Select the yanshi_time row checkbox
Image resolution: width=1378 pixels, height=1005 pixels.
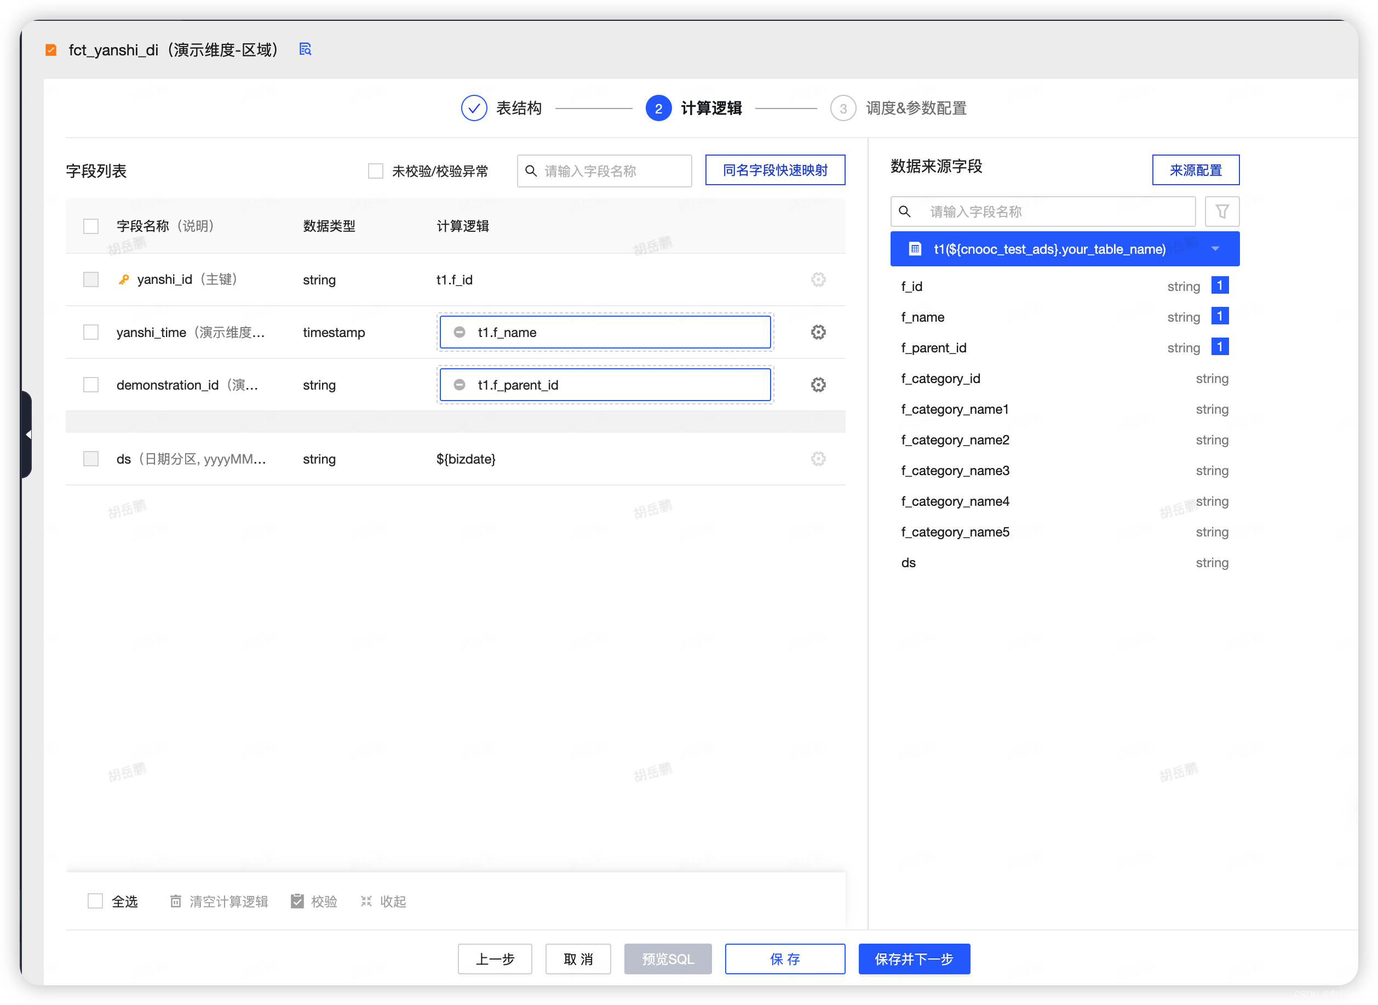tap(91, 332)
